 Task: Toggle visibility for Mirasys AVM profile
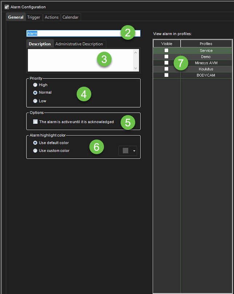click(166, 63)
